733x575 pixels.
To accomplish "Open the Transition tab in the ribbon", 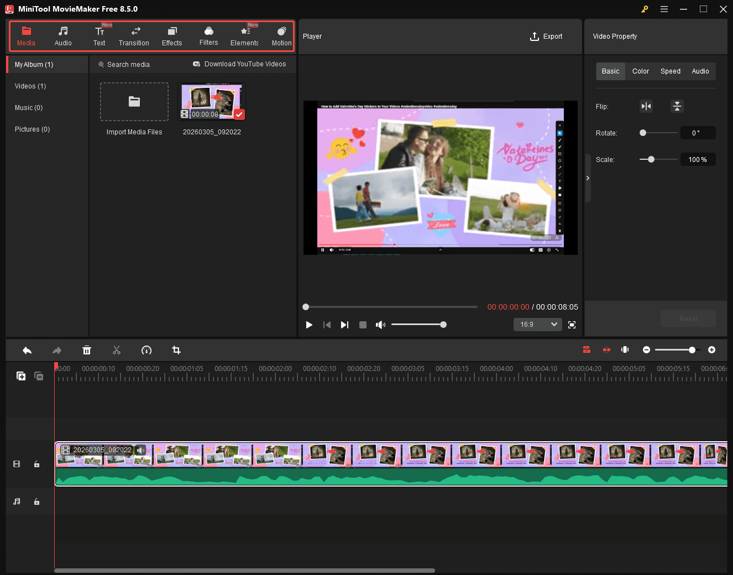I will (134, 36).
